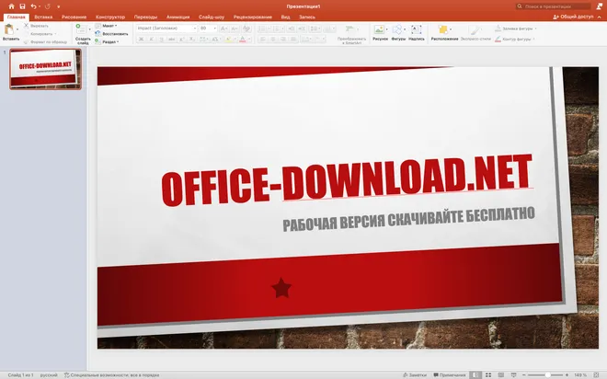The width and height of the screenshot is (607, 379).
Task: Click Формат по образцу button
Action: tap(45, 41)
